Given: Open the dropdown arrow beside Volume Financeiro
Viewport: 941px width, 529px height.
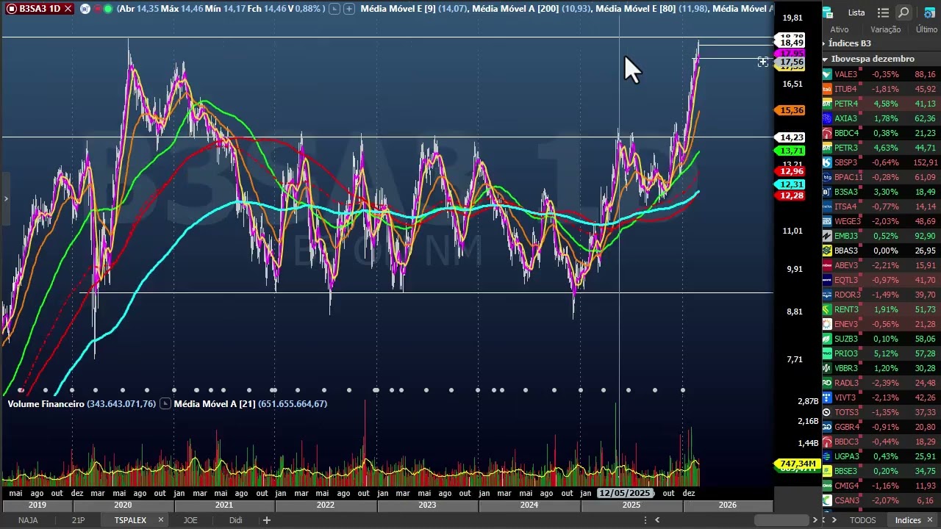Looking at the screenshot, I should [165, 403].
